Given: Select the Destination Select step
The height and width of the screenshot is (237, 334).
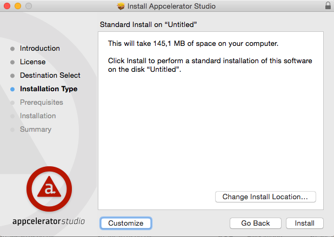Looking at the screenshot, I should coord(50,75).
